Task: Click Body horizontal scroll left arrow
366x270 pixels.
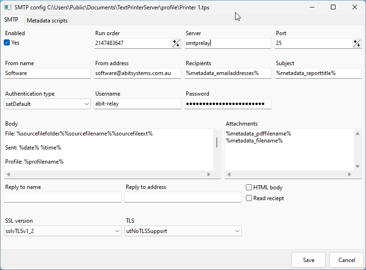Action: coord(8,174)
